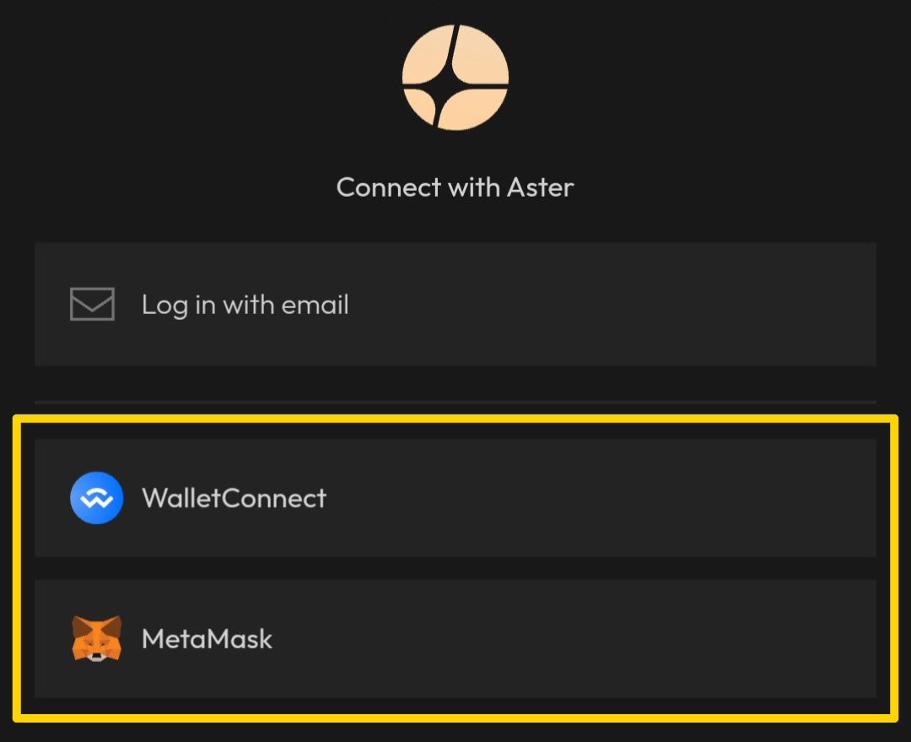Click the Aster logo at the top
This screenshot has height=742, width=911.
455,77
